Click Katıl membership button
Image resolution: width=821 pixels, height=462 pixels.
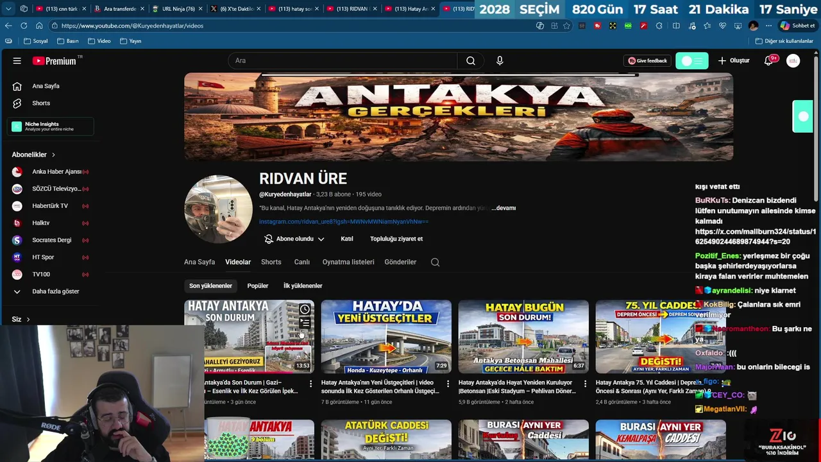pyautogui.click(x=347, y=239)
